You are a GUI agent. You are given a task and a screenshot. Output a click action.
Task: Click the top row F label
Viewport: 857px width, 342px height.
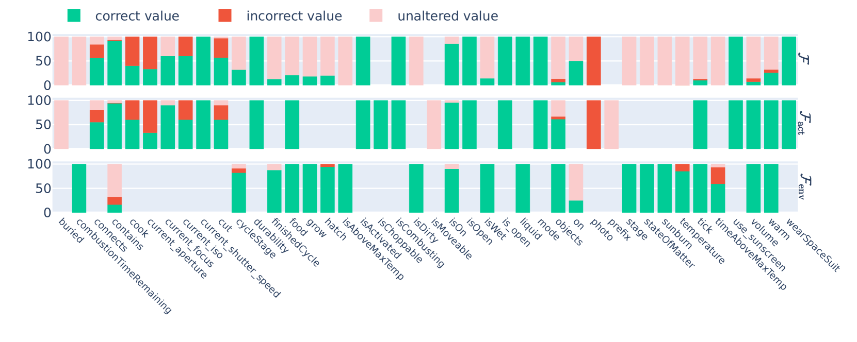[803, 59]
